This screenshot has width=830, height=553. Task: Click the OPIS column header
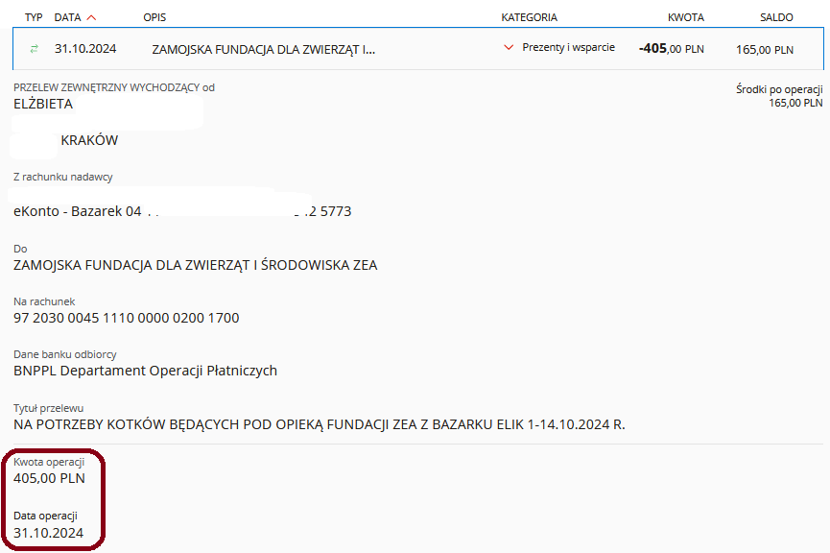pos(154,17)
